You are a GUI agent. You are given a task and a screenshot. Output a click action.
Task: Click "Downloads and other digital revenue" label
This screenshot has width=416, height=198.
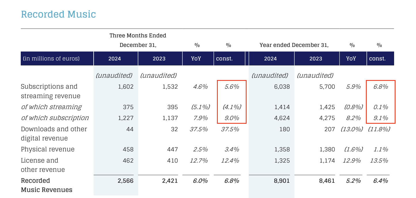(54, 134)
